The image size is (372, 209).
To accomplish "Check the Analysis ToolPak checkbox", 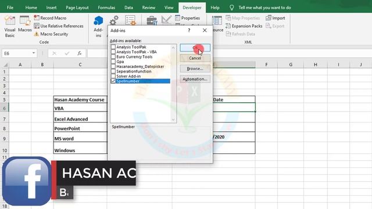I will tap(113, 47).
